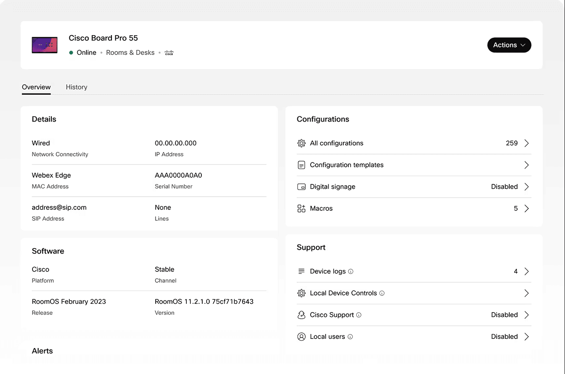Open the Macros link
Image resolution: width=565 pixels, height=374 pixels.
[321, 209]
